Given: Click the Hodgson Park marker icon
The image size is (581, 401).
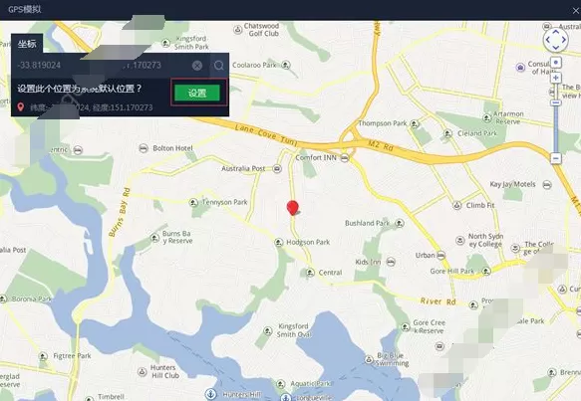Looking at the screenshot, I should 279,243.
